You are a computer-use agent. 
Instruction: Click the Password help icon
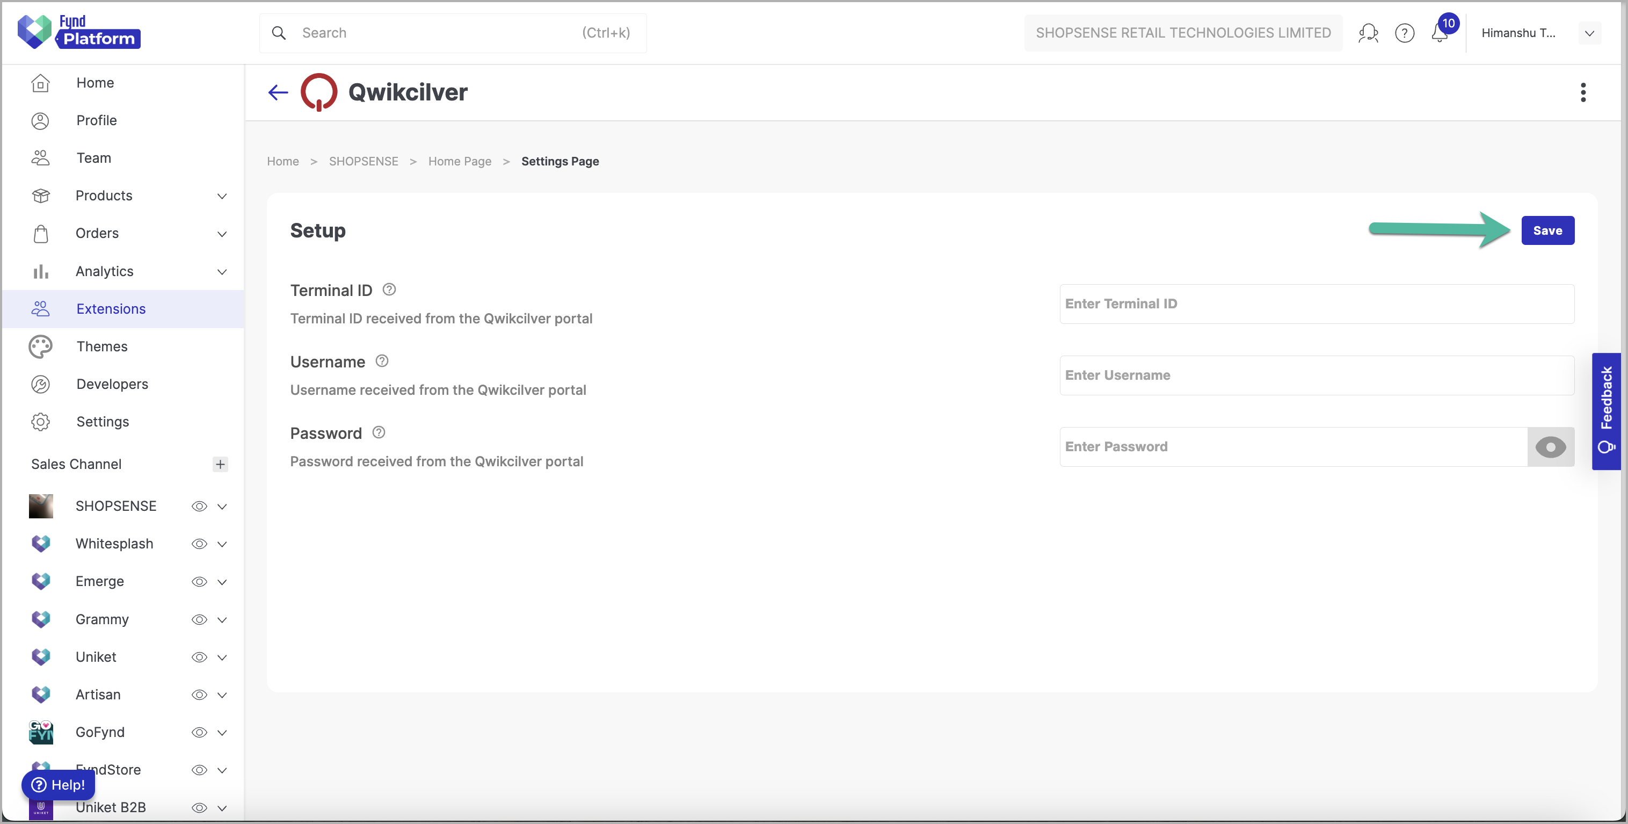pyautogui.click(x=379, y=432)
